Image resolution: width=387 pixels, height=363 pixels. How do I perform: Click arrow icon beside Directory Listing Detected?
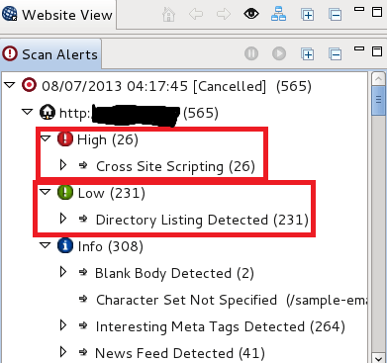83,219
